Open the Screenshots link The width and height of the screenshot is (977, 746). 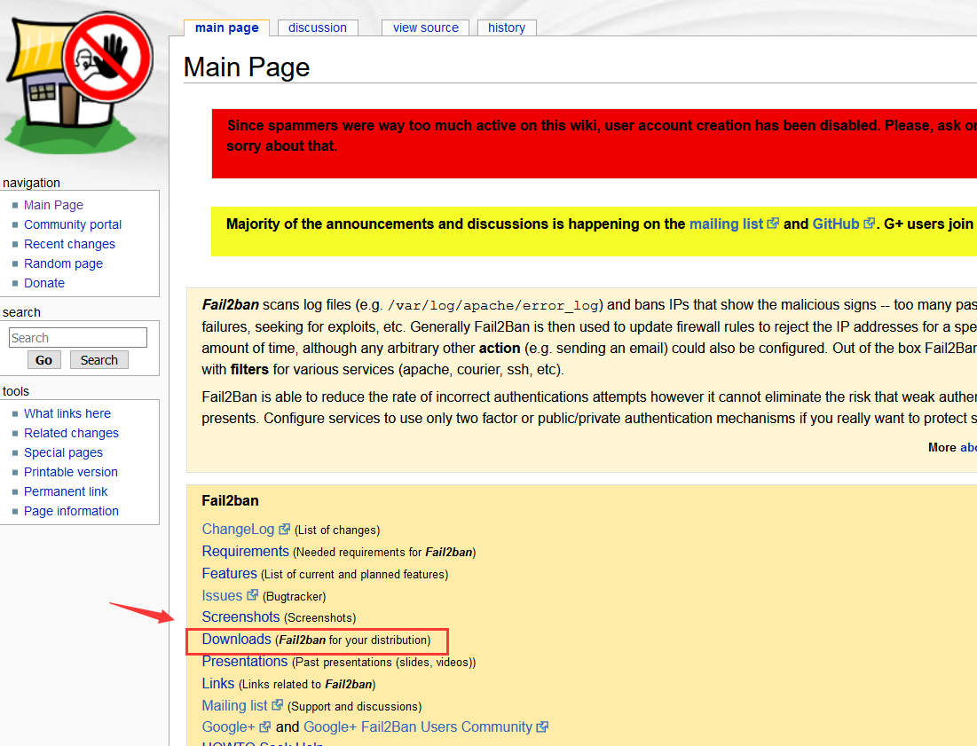[240, 617]
